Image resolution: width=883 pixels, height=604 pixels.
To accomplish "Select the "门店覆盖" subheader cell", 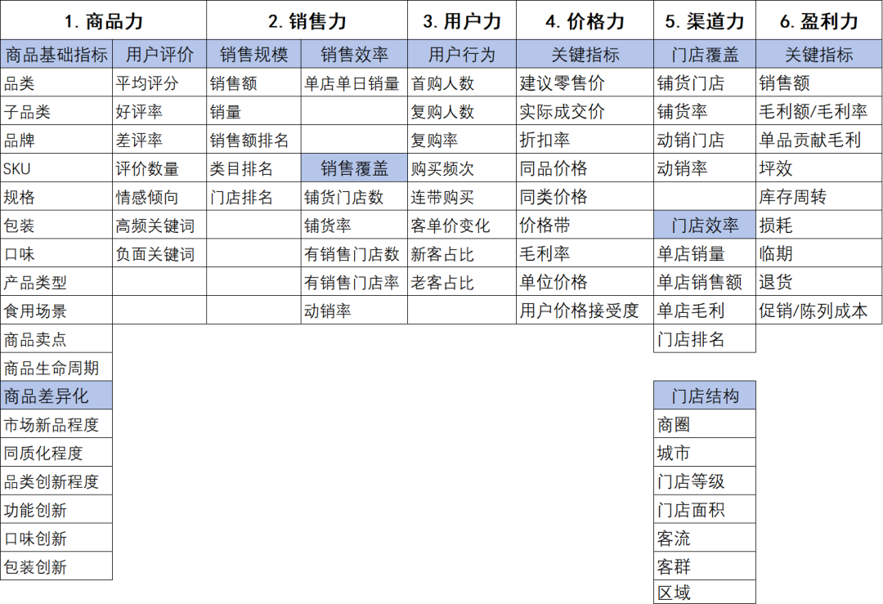I will click(x=705, y=55).
